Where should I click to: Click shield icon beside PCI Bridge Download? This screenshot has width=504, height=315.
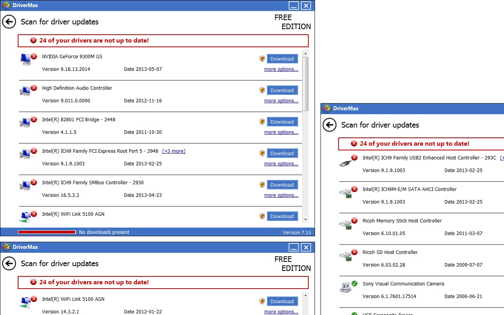(262, 122)
